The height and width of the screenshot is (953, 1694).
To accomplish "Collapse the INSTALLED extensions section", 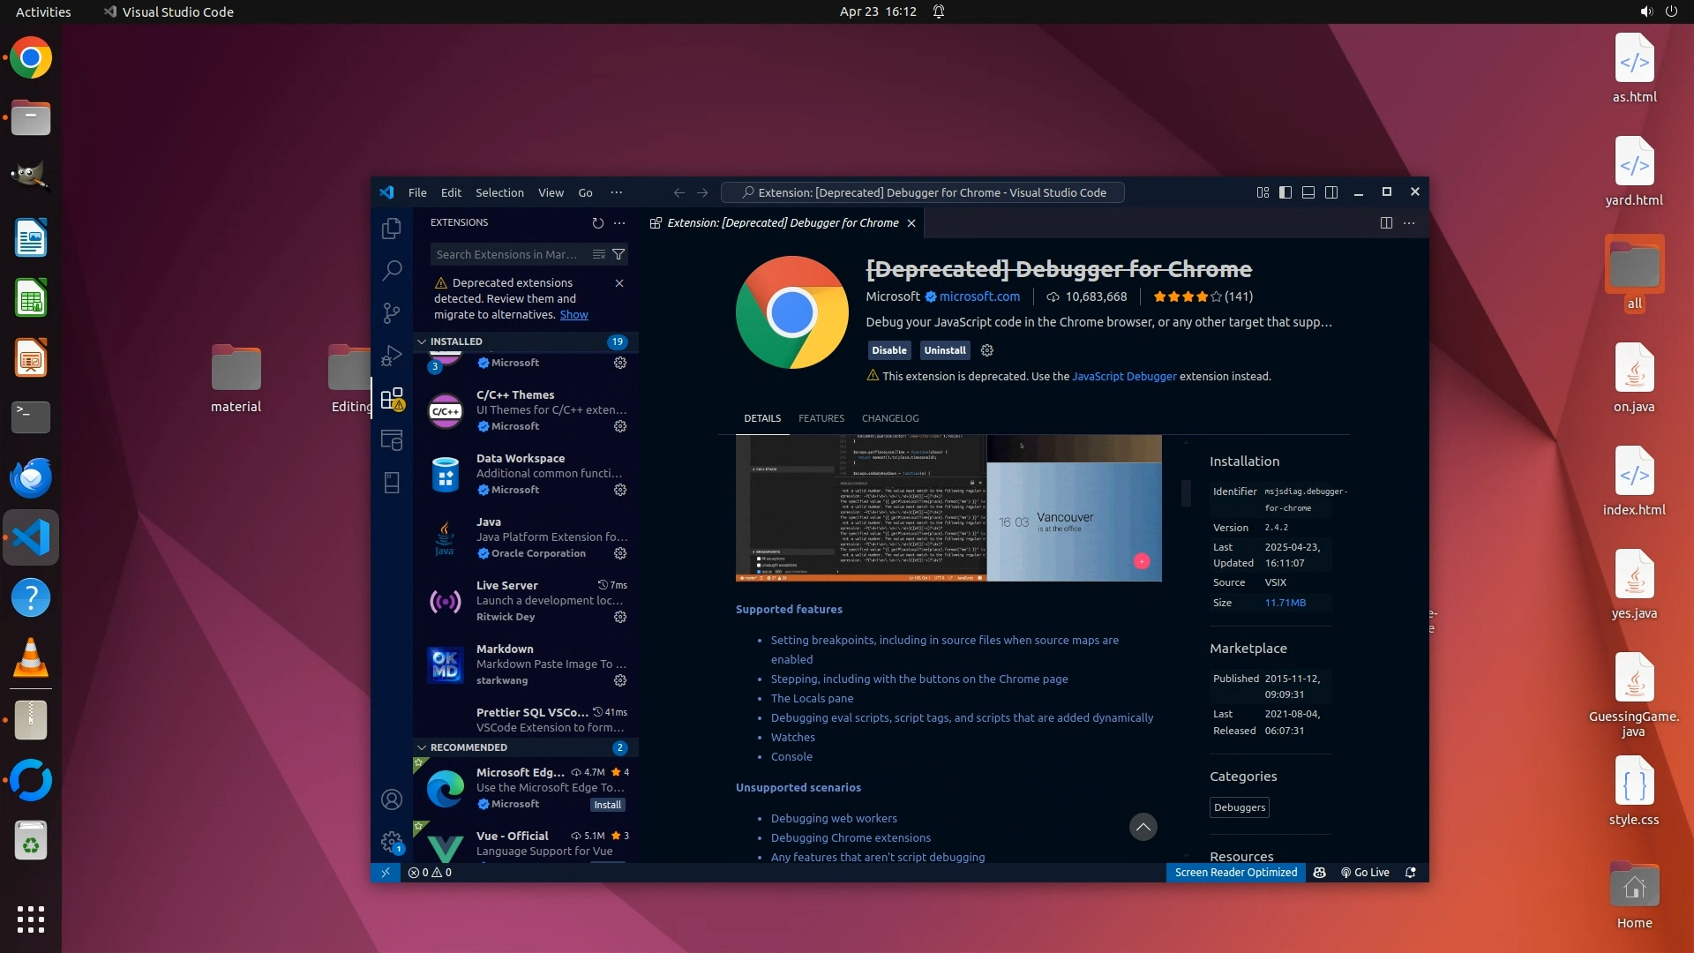I will point(422,341).
